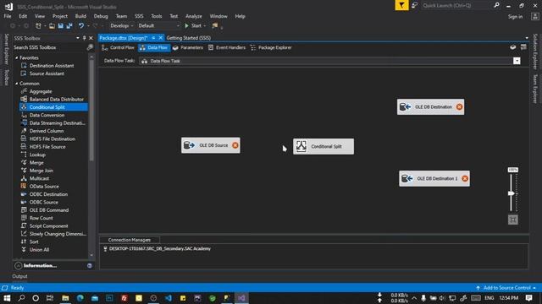Select Destination Assistant under Favorites
The image size is (542, 304).
[52, 66]
